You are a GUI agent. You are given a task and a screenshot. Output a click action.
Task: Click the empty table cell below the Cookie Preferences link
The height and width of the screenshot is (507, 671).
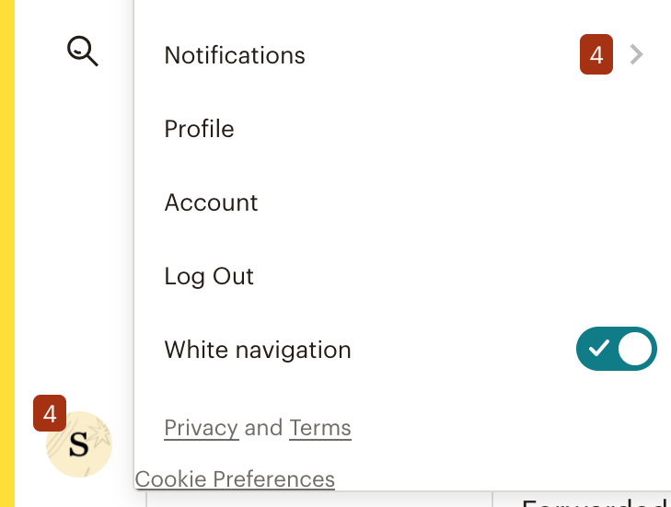pos(319,500)
